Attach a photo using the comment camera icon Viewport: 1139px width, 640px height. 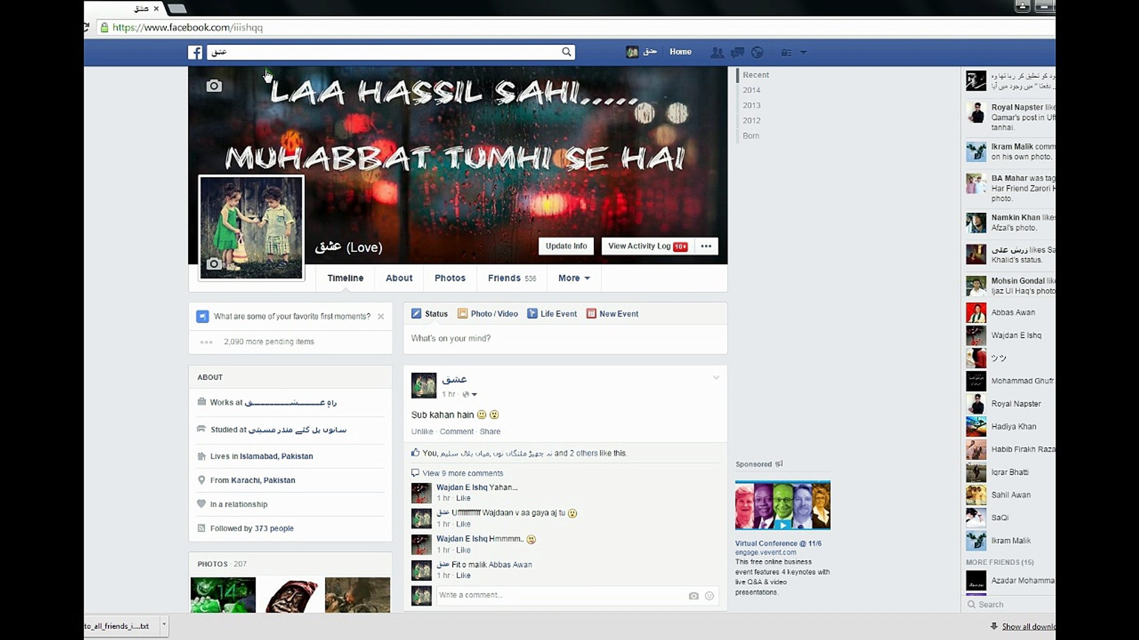(x=693, y=596)
